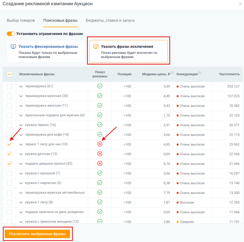Viewport: 244px width, 242px height.
Task: Expand the термокружка для кофе (14) group
Action: 21,135
